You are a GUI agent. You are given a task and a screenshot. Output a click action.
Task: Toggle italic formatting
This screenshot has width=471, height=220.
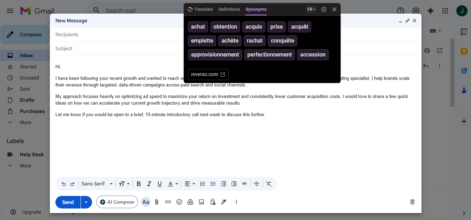(x=149, y=184)
